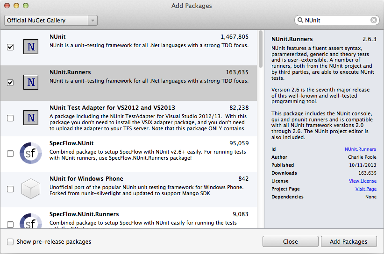This screenshot has height=254, width=384.
Task: Uncheck the NUnit package checkbox
Action: click(10, 47)
